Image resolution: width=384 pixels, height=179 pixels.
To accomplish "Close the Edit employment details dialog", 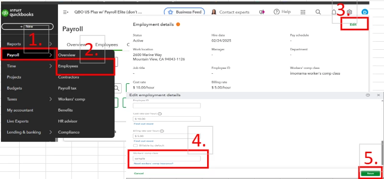I will (x=378, y=95).
